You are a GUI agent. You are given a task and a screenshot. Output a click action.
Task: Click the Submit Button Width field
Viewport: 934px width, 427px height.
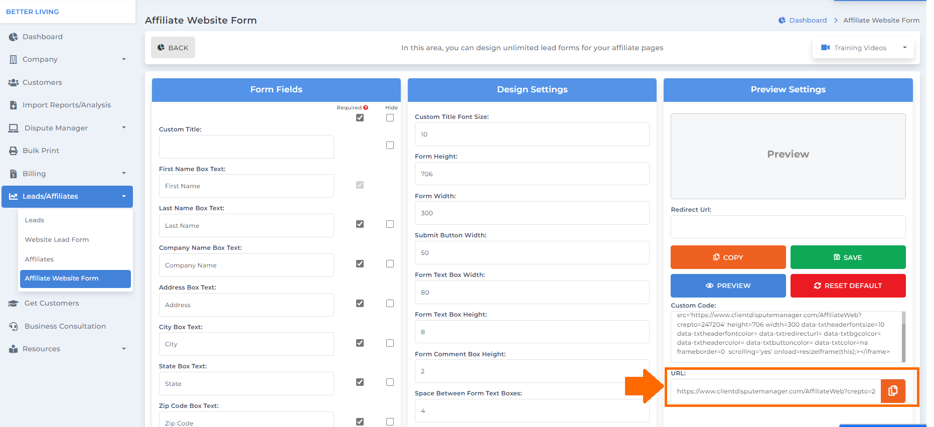pos(532,252)
